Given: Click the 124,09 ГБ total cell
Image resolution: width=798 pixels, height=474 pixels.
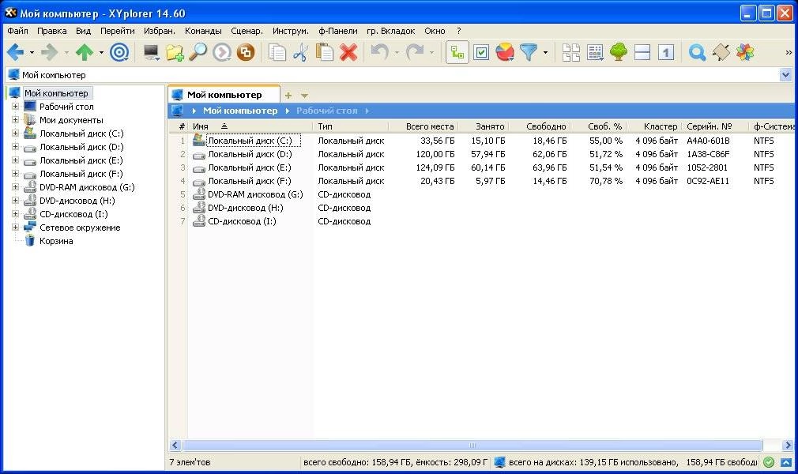Looking at the screenshot, I should click(437, 167).
